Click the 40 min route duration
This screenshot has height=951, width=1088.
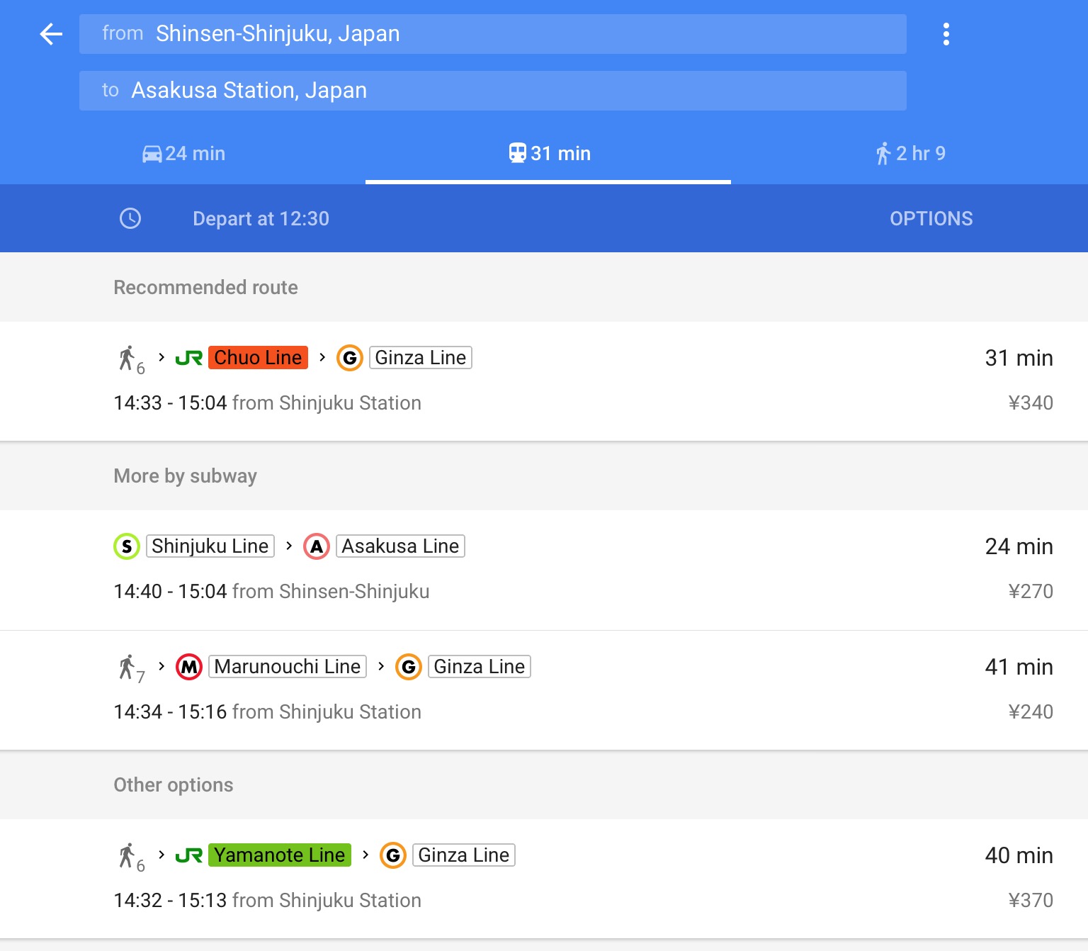1019,855
